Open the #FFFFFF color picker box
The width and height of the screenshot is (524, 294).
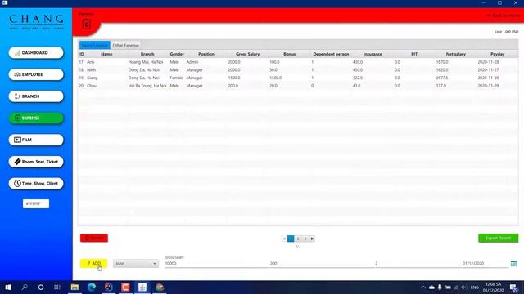pos(36,203)
